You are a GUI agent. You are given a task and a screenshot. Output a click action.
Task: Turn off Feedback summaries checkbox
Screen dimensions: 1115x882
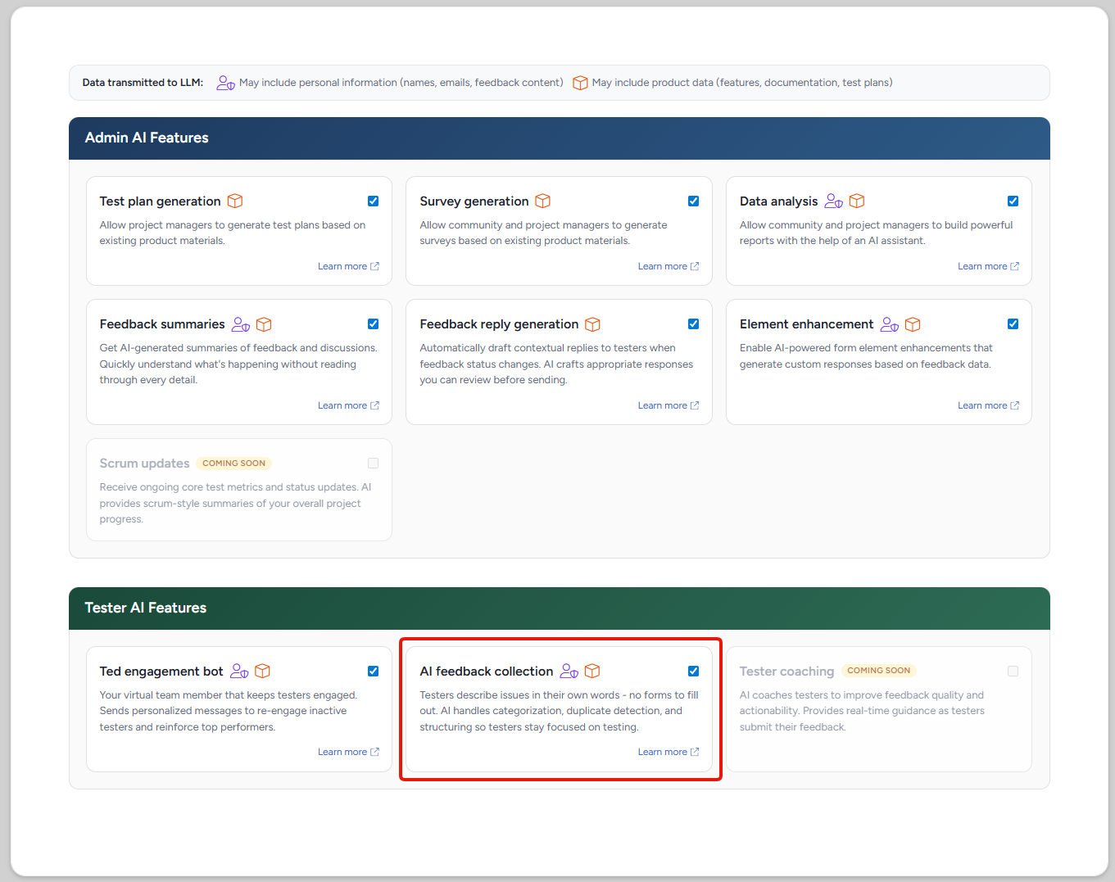point(373,323)
